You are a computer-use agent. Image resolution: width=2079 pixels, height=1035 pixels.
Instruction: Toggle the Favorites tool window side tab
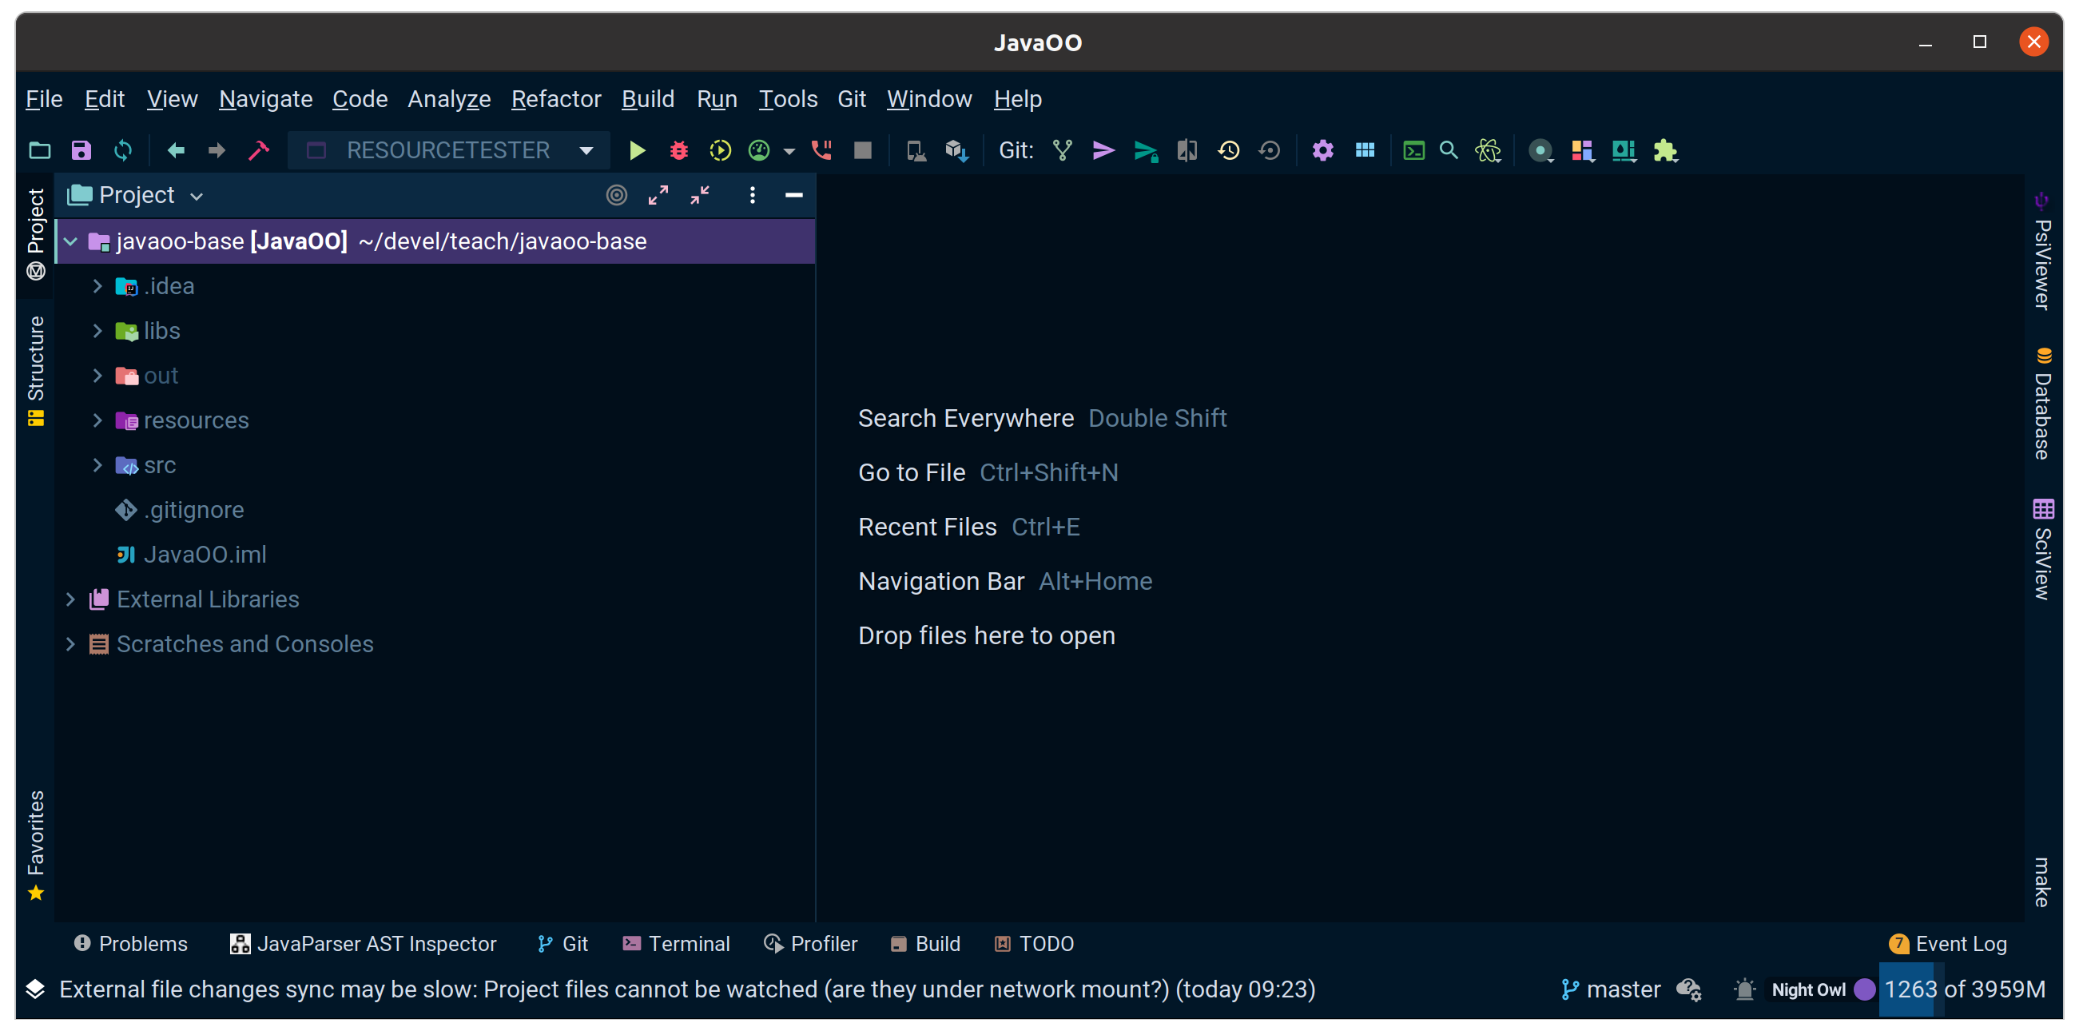[x=35, y=846]
